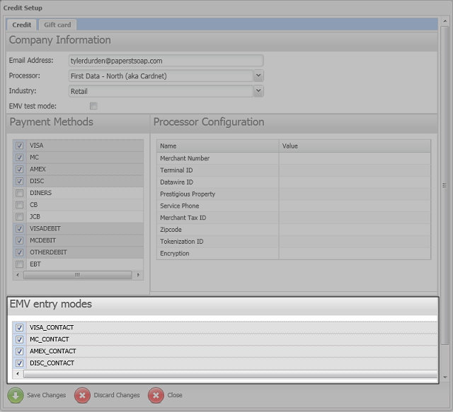Viewport: 453px width, 412px height.
Task: Enable the EMV test mode checkbox
Action: pyautogui.click(x=93, y=106)
